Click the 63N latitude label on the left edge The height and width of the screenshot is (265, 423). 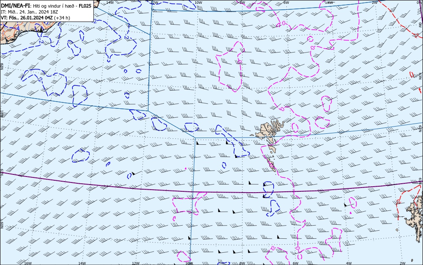tap(2, 66)
